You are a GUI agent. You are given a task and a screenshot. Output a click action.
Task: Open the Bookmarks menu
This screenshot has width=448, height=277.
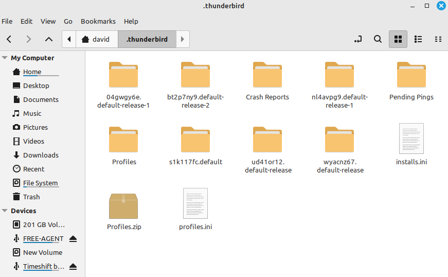coord(98,22)
